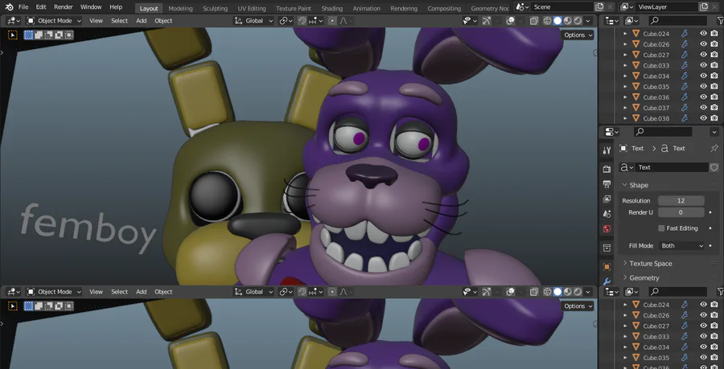
Task: Open the Render menu
Action: 64,7
